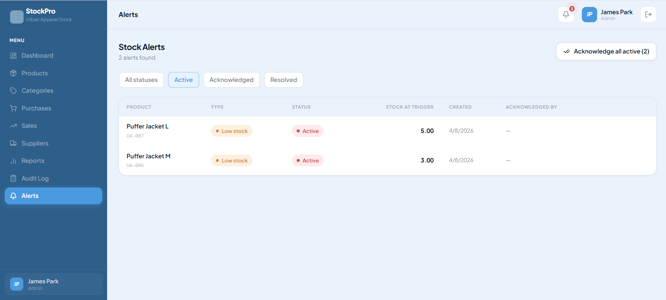
Task: Show All statuses filter
Action: 141,80
